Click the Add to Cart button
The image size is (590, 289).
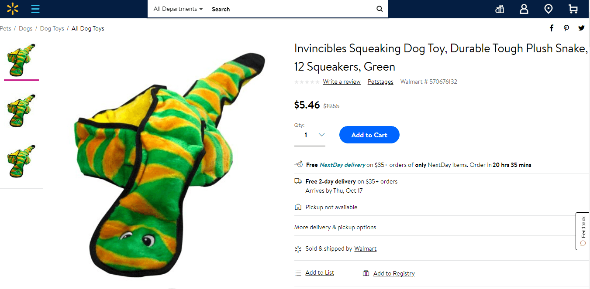[369, 135]
